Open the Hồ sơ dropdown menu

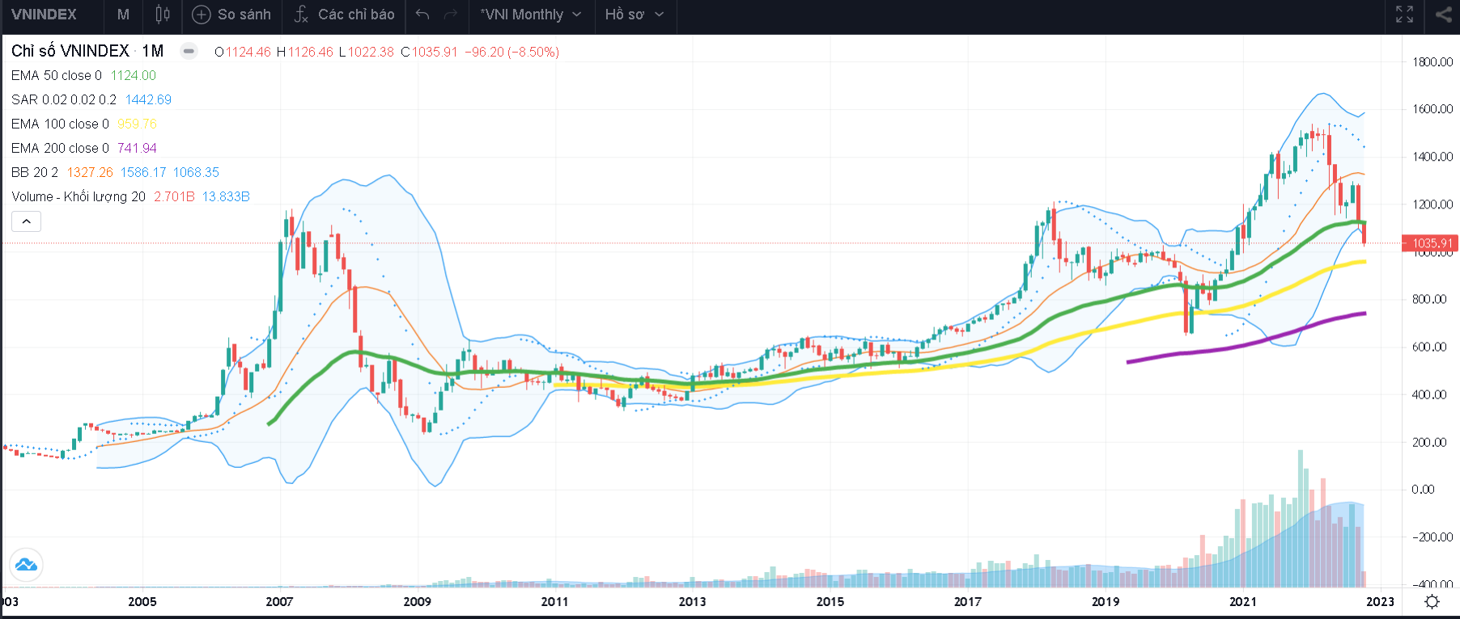635,15
